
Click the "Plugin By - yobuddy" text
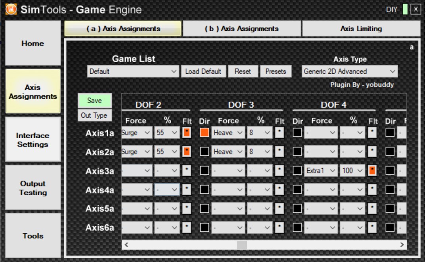(362, 85)
